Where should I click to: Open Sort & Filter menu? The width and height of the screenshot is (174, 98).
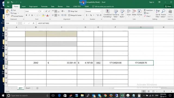point(158,13)
